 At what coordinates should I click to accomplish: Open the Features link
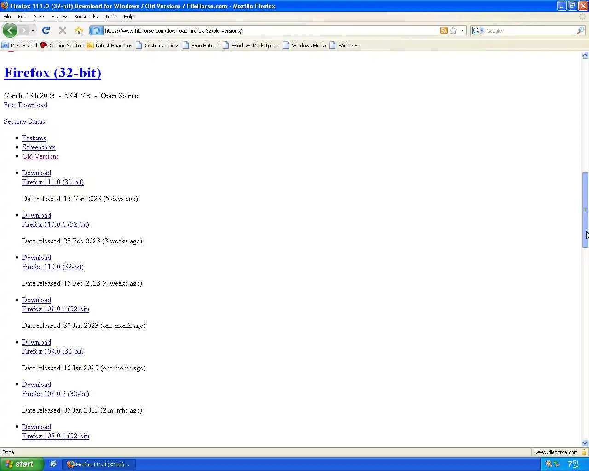[34, 138]
